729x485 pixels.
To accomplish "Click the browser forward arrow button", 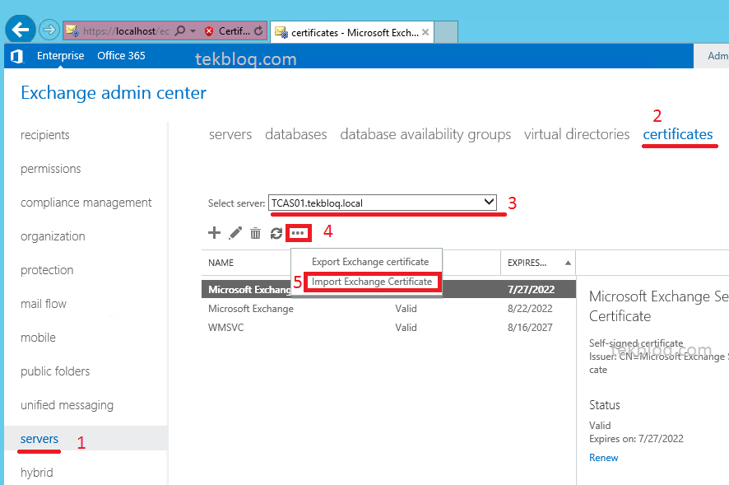I will (49, 30).
